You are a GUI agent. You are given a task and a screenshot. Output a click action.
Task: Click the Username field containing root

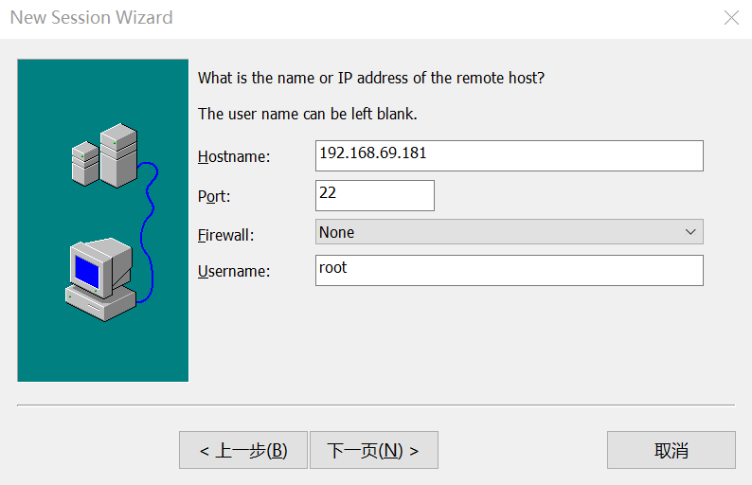point(509,270)
